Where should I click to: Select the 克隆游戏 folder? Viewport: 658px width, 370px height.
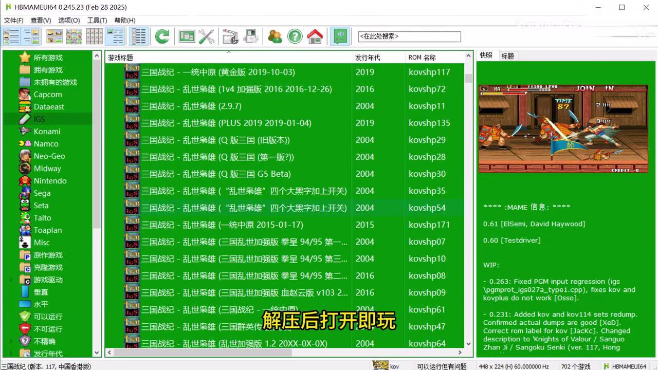coord(48,267)
